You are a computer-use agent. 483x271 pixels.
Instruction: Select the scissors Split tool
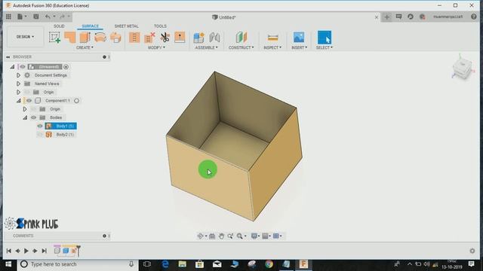pos(165,38)
